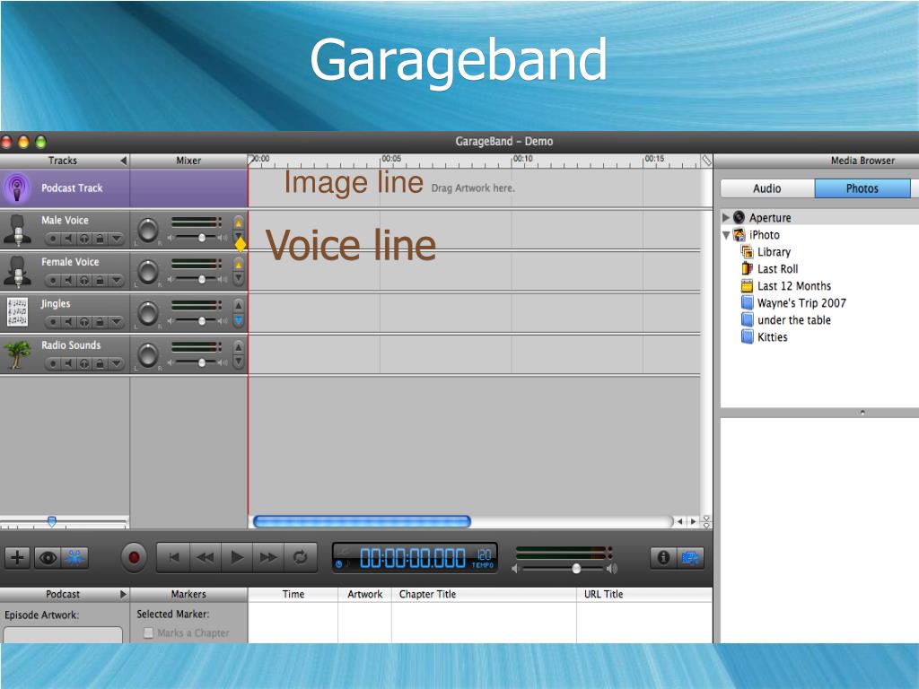Viewport: 919px width, 689px height.
Task: Open Wayne's Trip 2007 album
Action: 794,303
